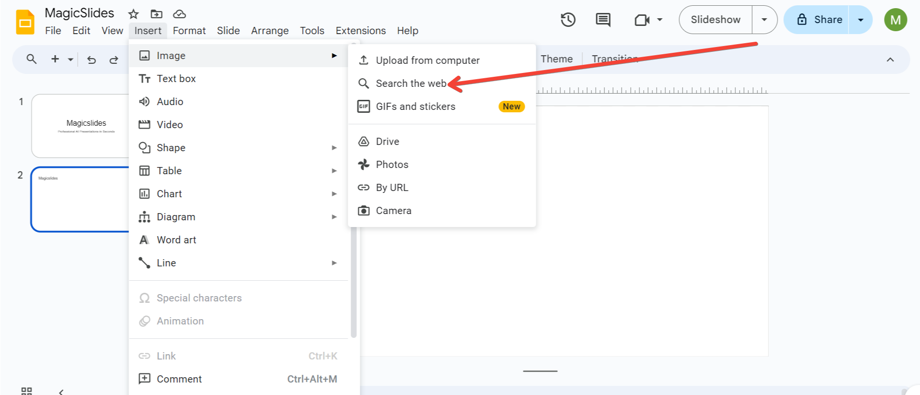This screenshot has height=395, width=920.
Task: Click the move to folder icon
Action: point(156,14)
